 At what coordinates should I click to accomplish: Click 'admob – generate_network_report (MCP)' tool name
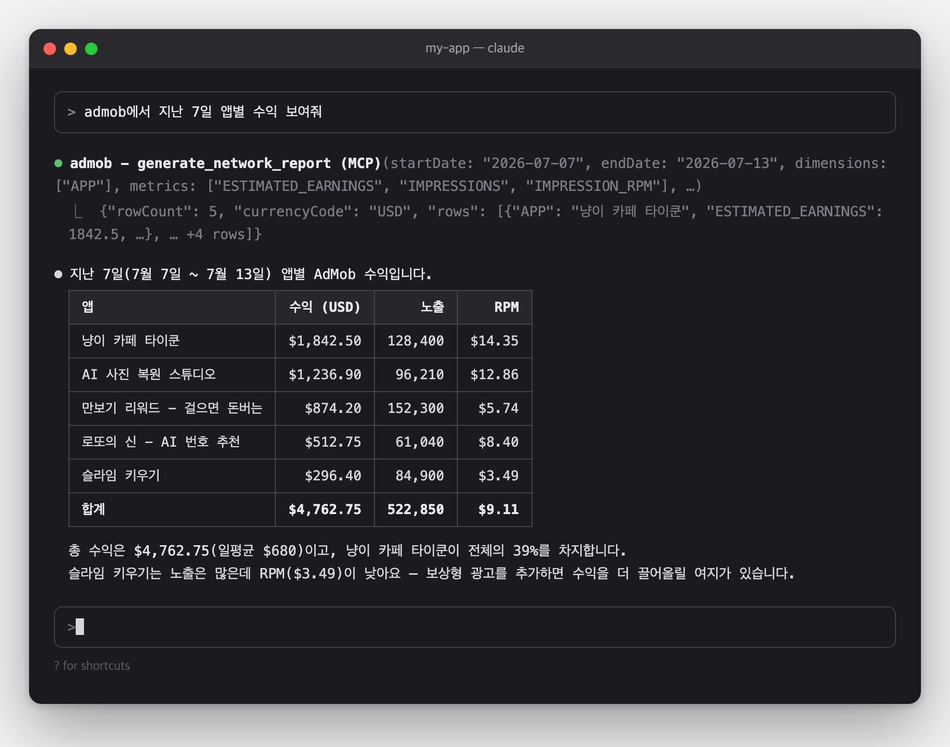pyautogui.click(x=226, y=163)
